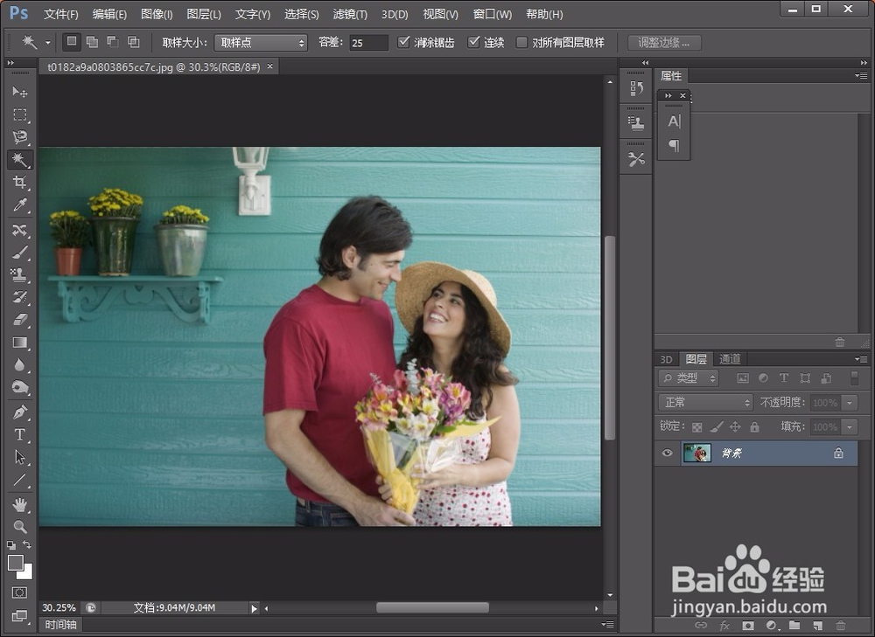Change screen mode icon
Image resolution: width=875 pixels, height=637 pixels.
(x=20, y=616)
